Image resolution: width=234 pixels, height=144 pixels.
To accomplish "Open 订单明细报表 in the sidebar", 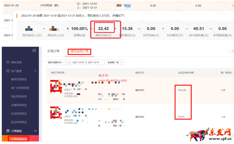I will (19, 139).
